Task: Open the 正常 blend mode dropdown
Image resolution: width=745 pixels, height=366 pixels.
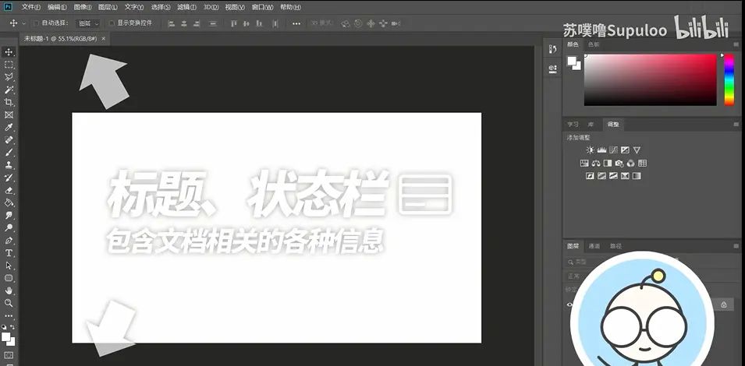Action: pyautogui.click(x=573, y=276)
